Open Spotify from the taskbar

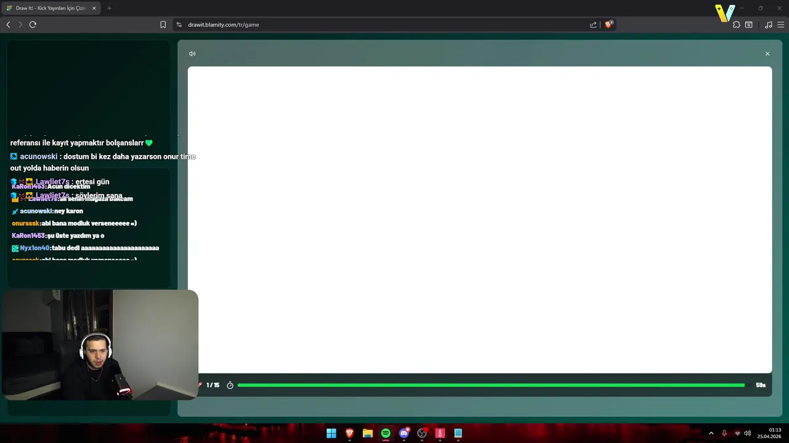pyautogui.click(x=386, y=433)
